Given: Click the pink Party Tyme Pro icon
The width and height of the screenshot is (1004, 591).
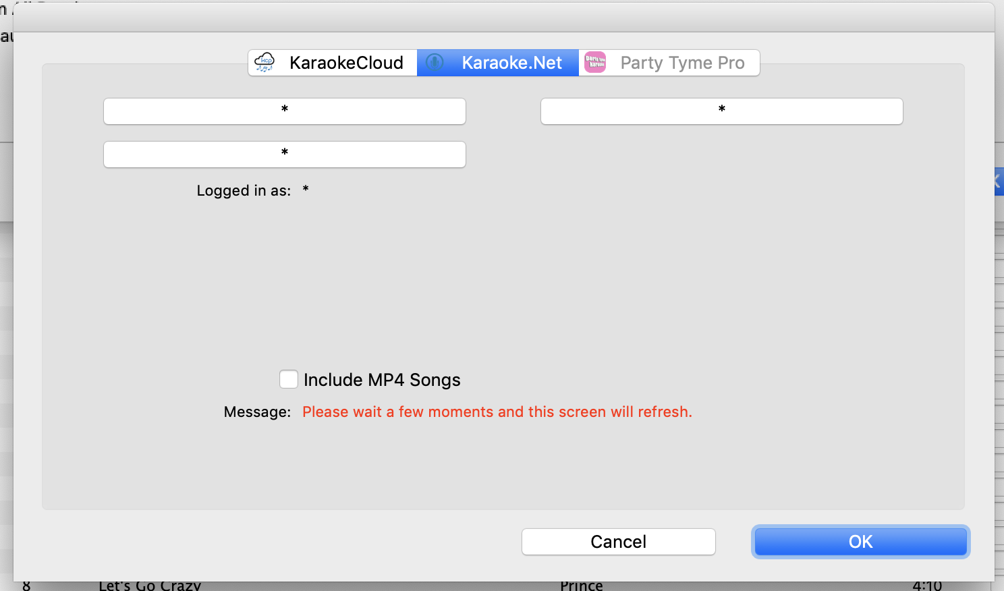Looking at the screenshot, I should tap(595, 63).
